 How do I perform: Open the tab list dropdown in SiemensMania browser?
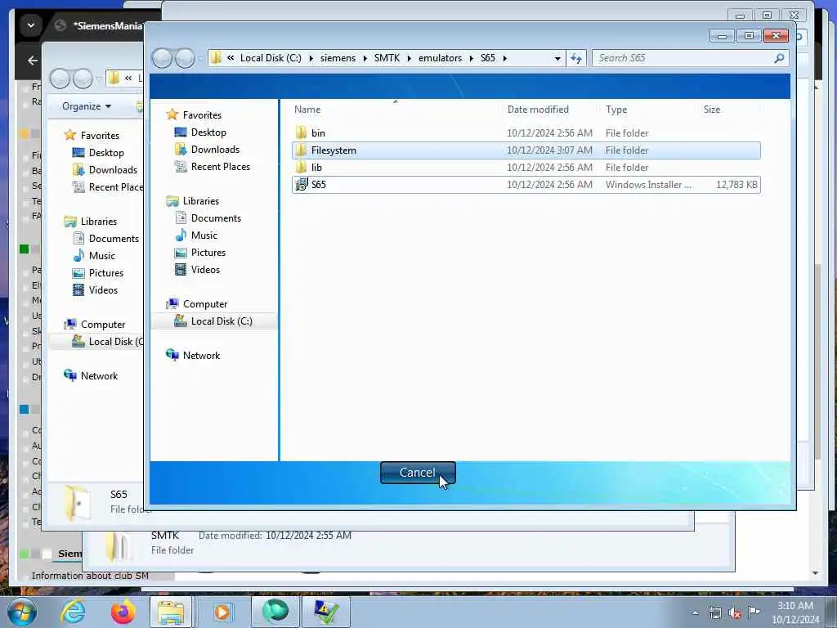31,25
